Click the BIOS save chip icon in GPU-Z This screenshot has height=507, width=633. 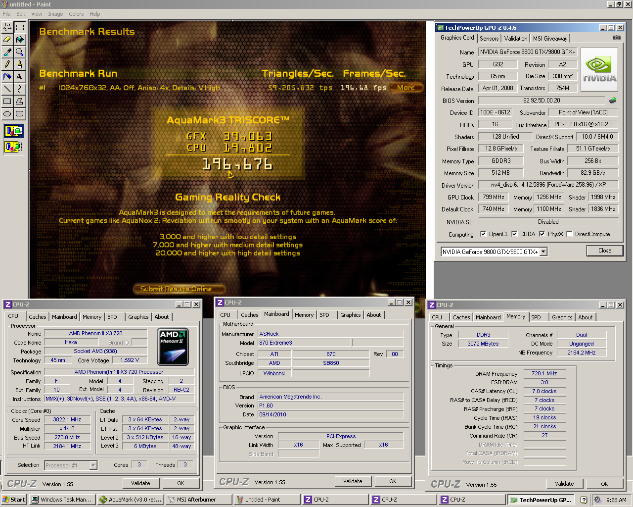[x=613, y=100]
